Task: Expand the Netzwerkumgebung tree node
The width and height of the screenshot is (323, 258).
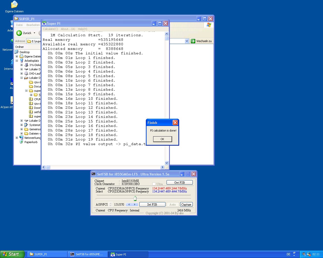Action: pos(17,138)
